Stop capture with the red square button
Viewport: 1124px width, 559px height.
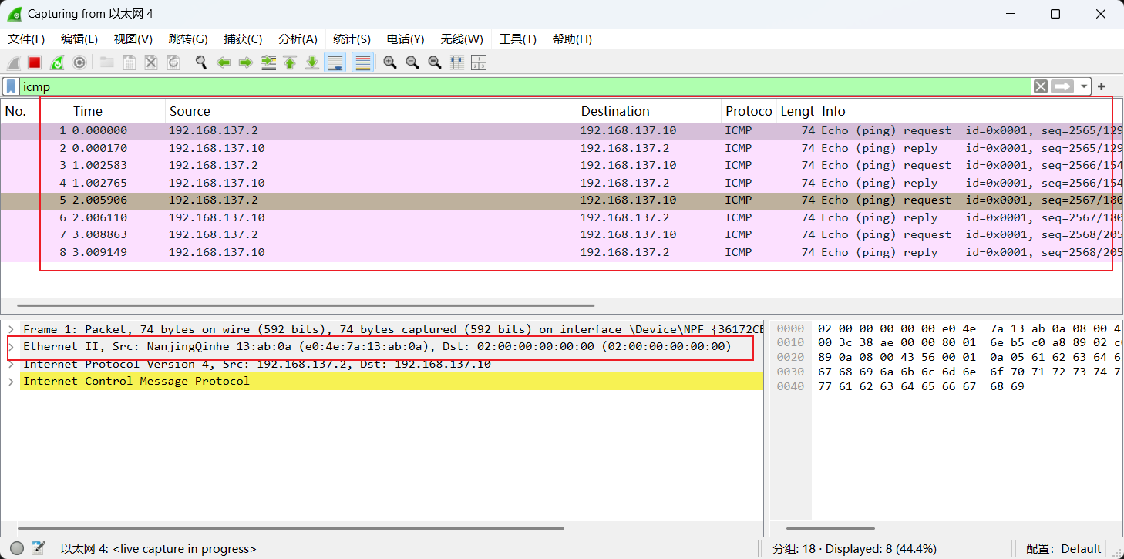[35, 62]
